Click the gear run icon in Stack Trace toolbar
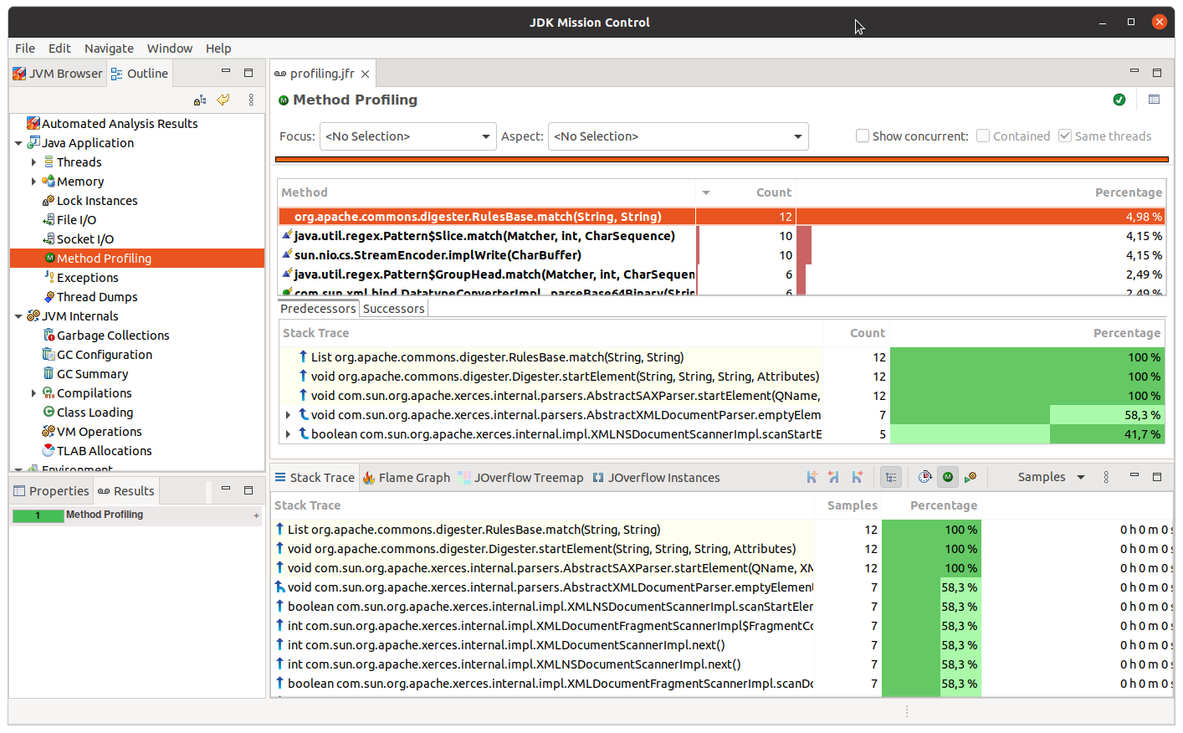The image size is (1183, 733). [x=970, y=477]
